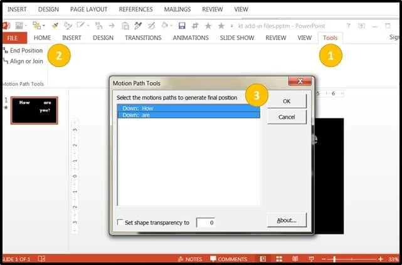Click the Align or Join tool button
The height and width of the screenshot is (265, 402).
pyautogui.click(x=23, y=61)
